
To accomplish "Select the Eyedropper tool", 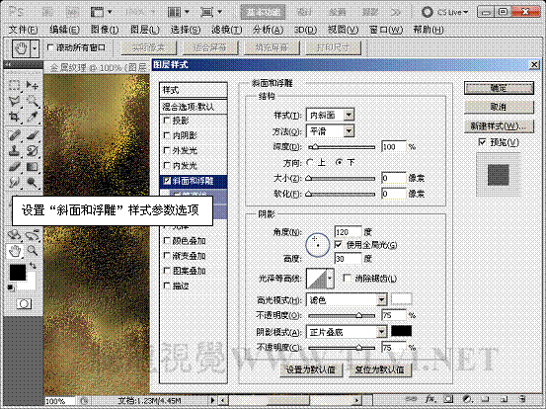I will pyautogui.click(x=33, y=117).
